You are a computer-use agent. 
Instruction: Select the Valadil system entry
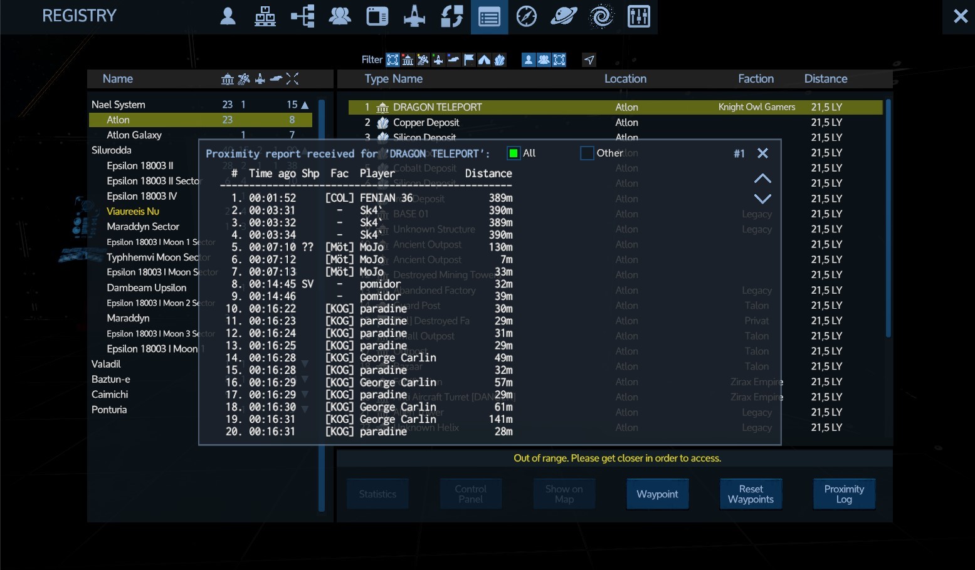click(x=106, y=364)
